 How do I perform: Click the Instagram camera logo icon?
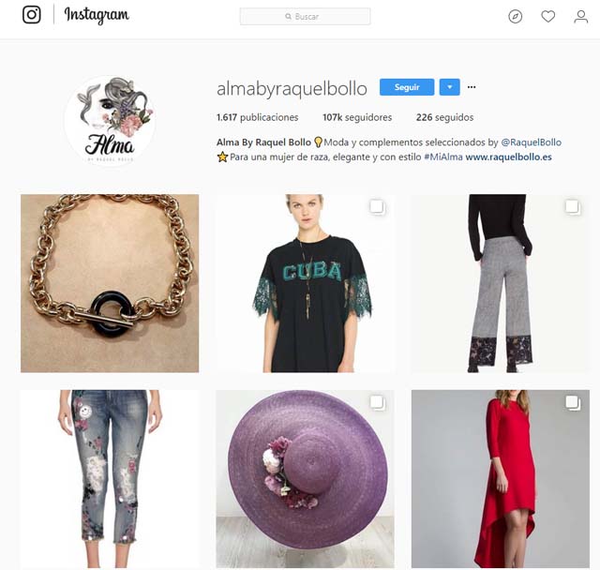pos(31,15)
